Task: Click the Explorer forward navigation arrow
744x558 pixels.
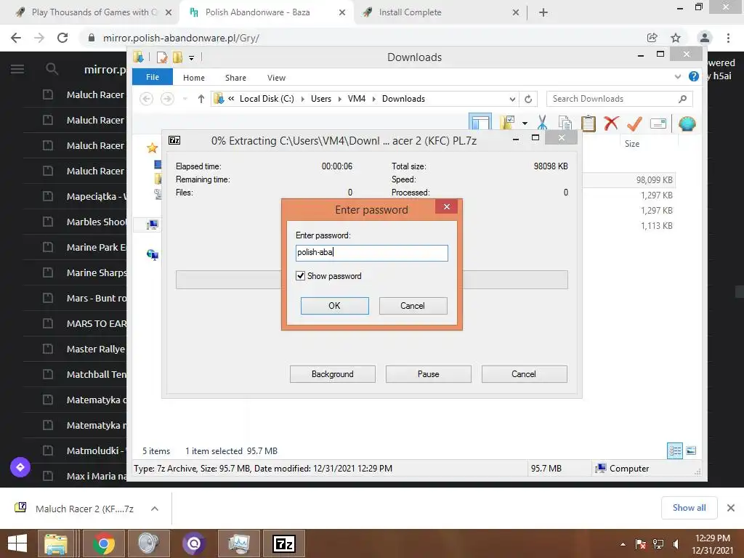Action: tap(167, 99)
